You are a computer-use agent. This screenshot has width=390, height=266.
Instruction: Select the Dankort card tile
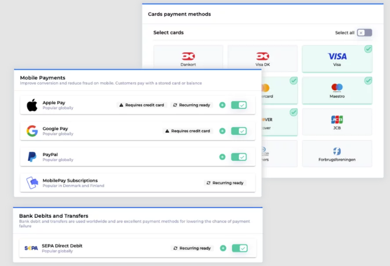coord(188,57)
